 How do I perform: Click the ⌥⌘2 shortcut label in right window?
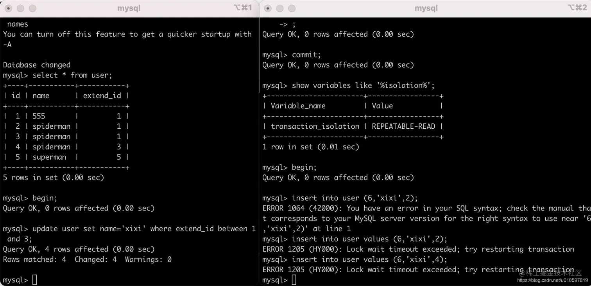pyautogui.click(x=577, y=7)
